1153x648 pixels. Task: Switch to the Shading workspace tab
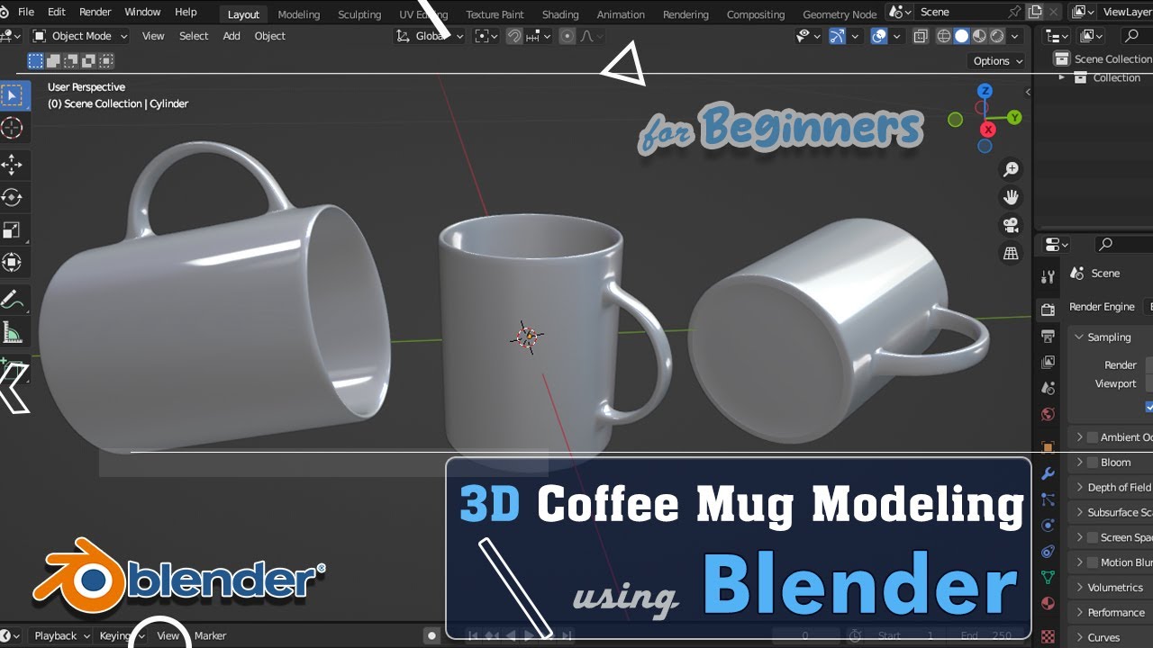tap(560, 14)
